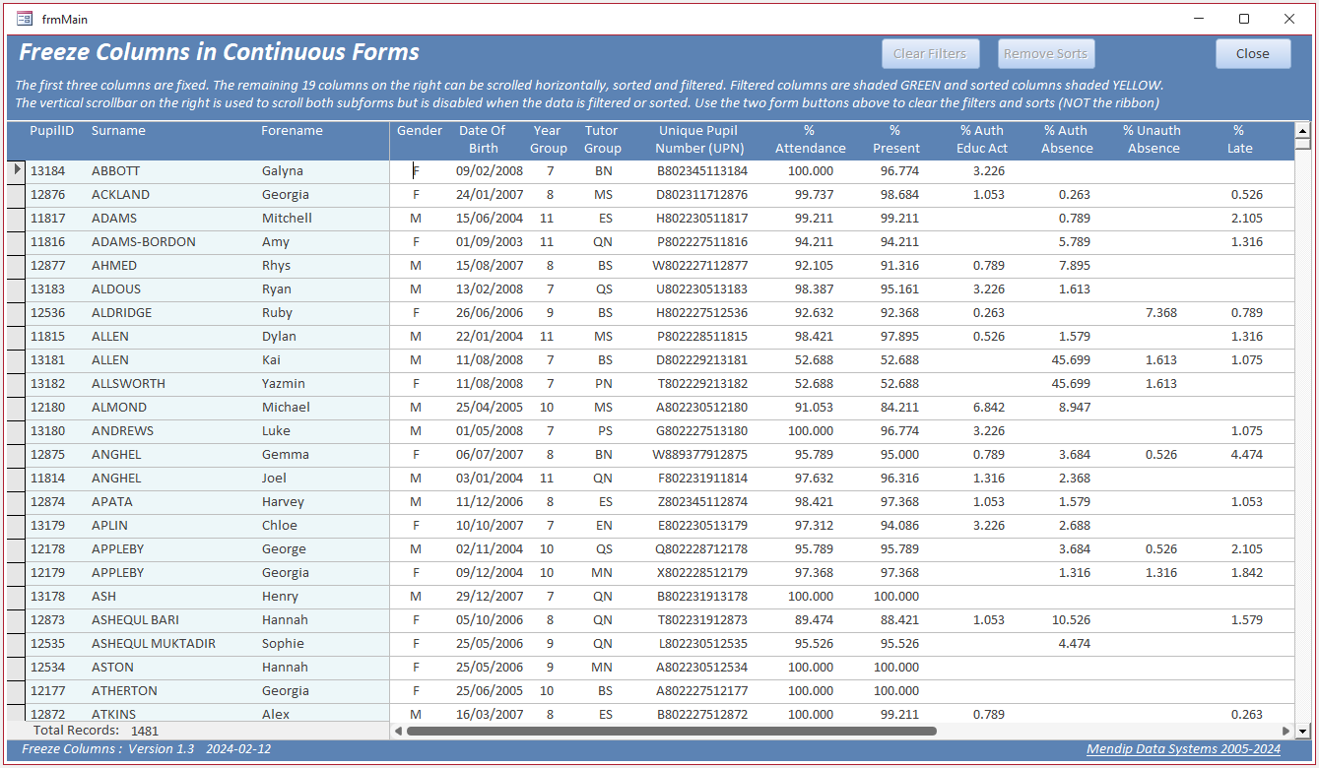Click the Year Group column header

(548, 139)
